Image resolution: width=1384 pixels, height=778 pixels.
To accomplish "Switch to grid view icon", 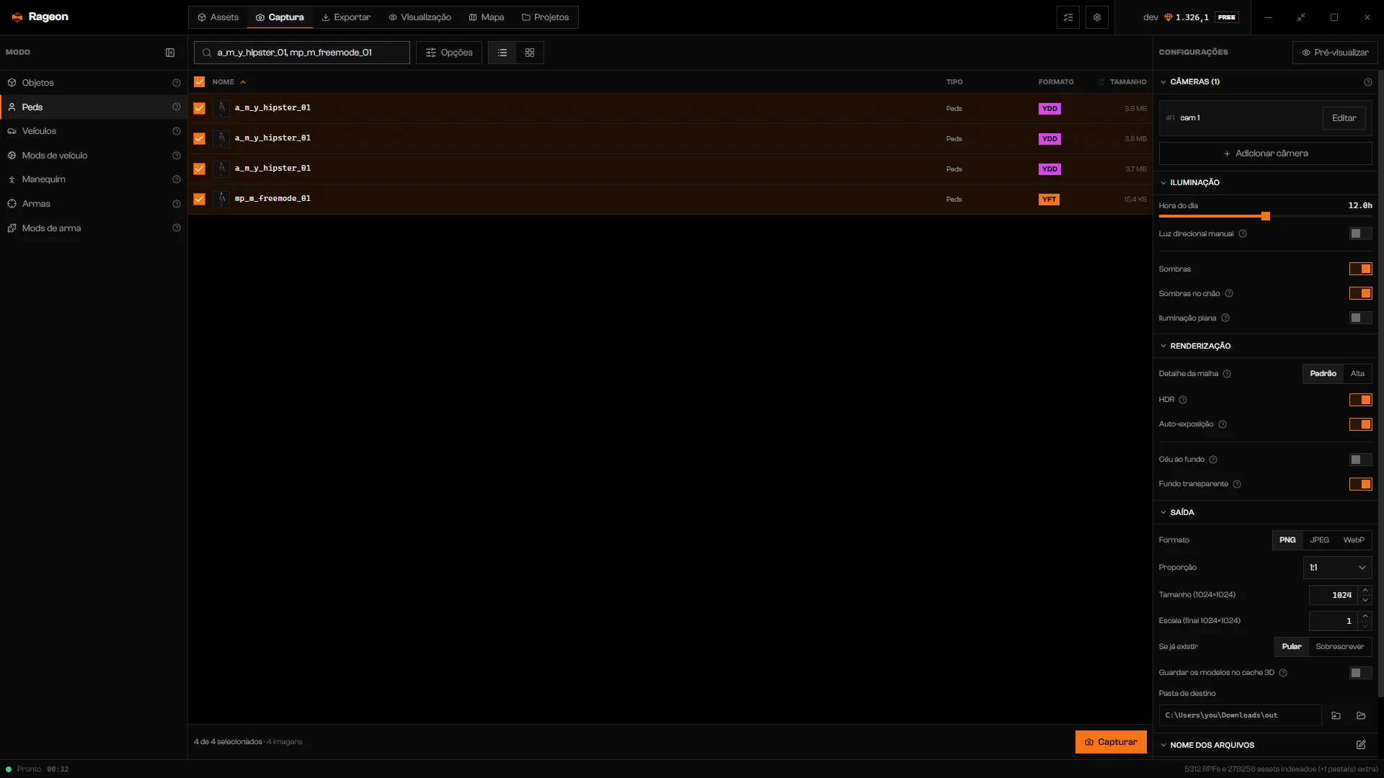I will coord(530,53).
